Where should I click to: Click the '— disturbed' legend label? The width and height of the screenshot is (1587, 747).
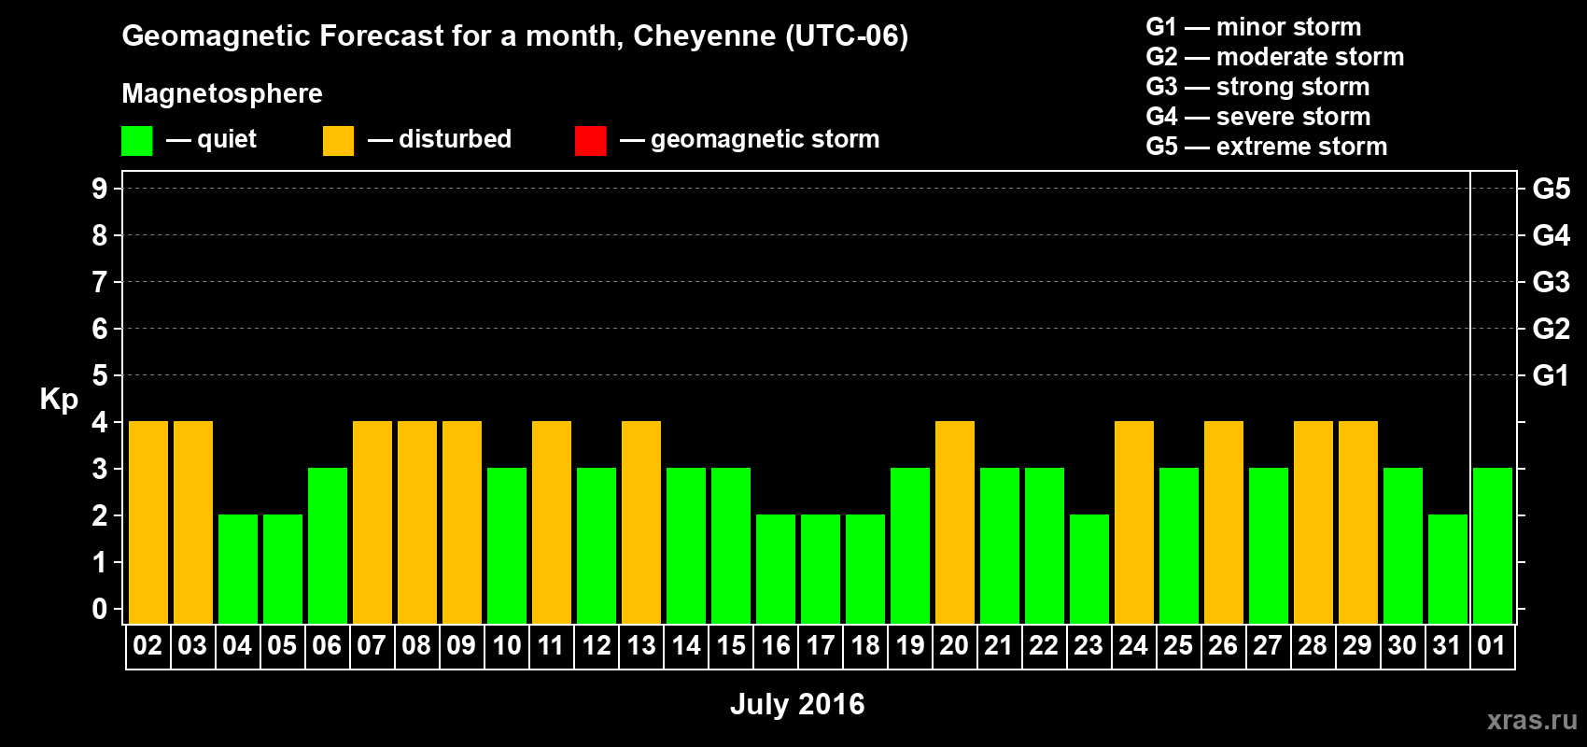(440, 139)
